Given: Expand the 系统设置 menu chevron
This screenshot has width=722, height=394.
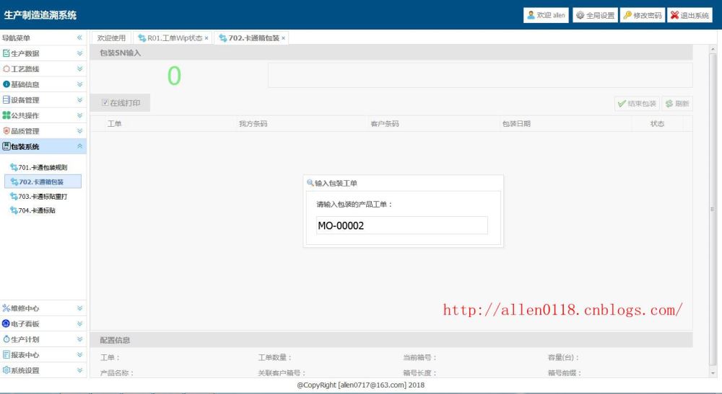Looking at the screenshot, I should pos(79,370).
